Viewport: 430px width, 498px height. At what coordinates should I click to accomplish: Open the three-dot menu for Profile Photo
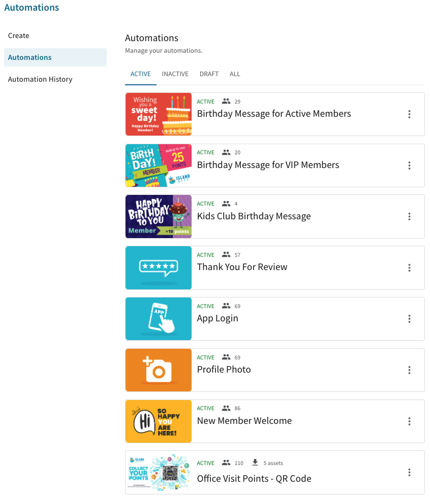coord(409,370)
